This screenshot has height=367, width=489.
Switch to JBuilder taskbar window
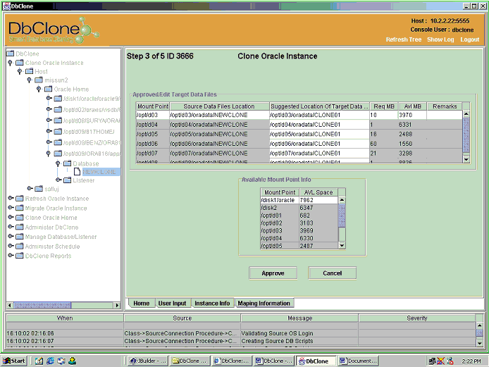click(x=149, y=361)
